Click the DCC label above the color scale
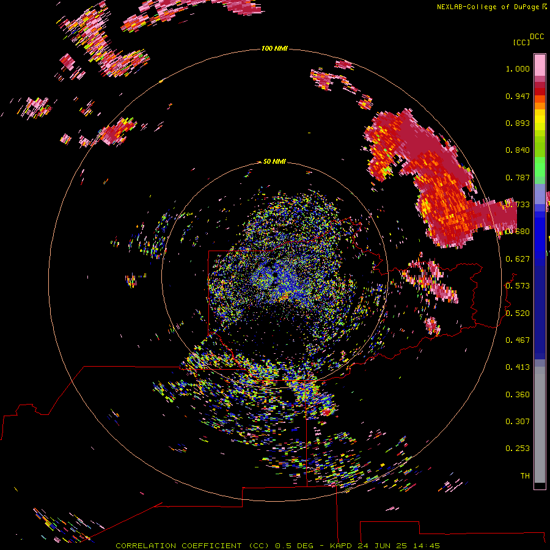The width and height of the screenshot is (550, 550). point(537,37)
